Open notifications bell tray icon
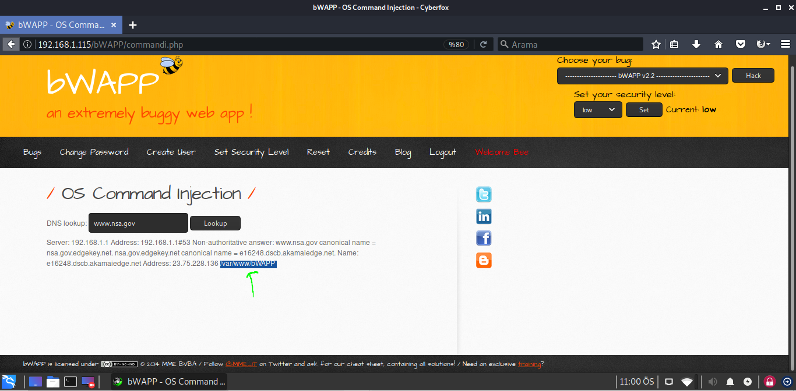Screen dimensions: 796x391 tap(730, 382)
